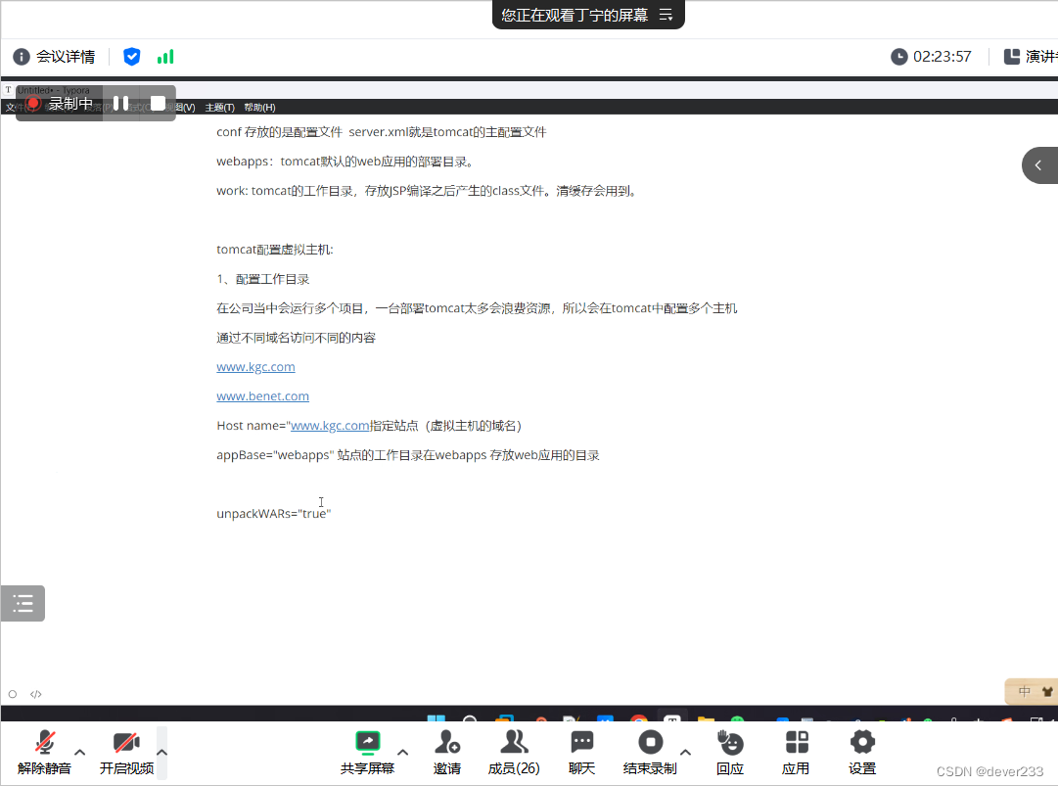The image size is (1058, 786).
Task: Expand recording options arrow
Action: click(x=685, y=753)
